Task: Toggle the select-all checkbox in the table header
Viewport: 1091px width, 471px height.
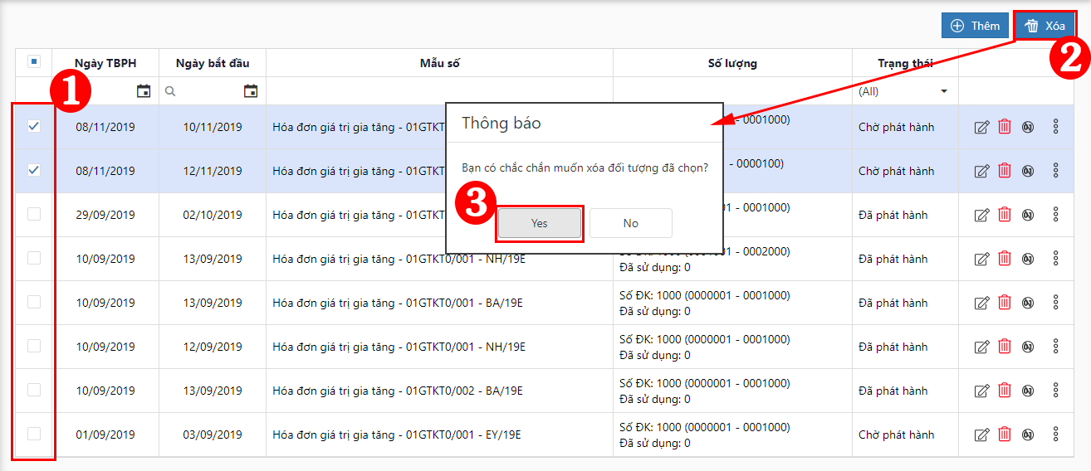Action: pyautogui.click(x=34, y=61)
